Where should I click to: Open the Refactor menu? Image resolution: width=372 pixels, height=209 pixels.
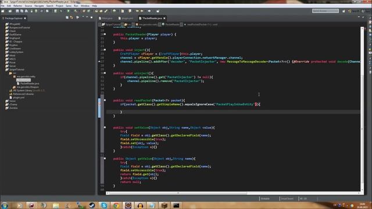tap(17, 6)
